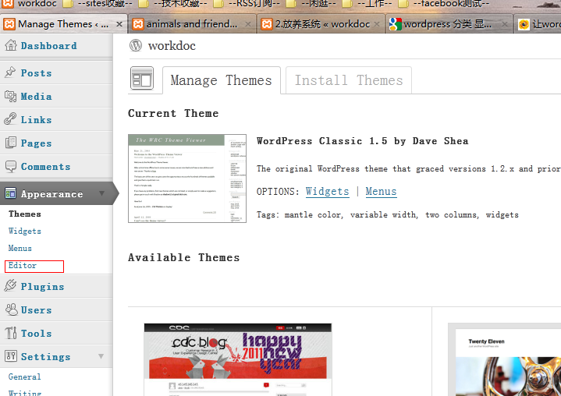
Task: Click the Users people icon
Action: click(x=11, y=309)
